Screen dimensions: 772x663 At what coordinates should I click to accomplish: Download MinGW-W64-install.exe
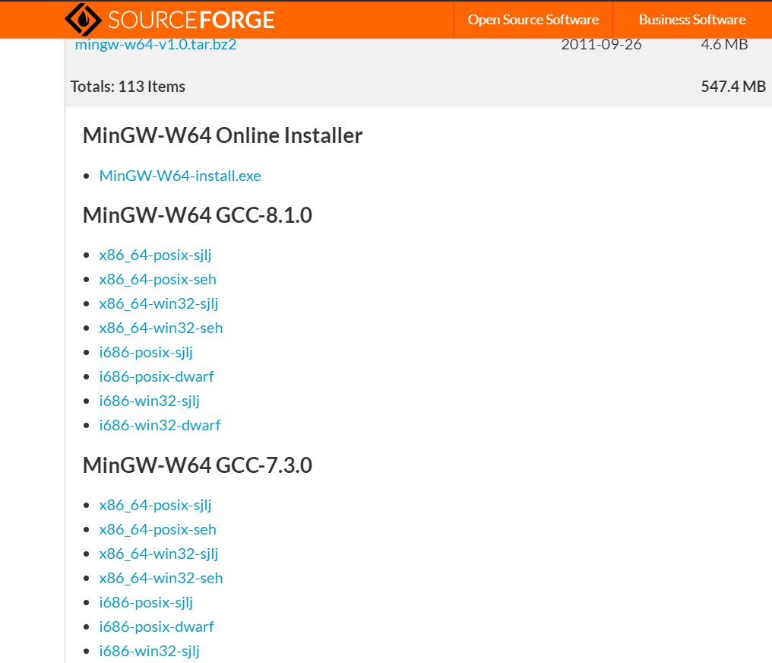pos(180,176)
